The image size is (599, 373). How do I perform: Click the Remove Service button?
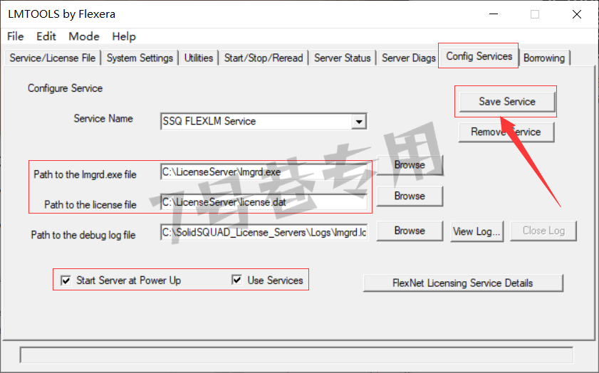pos(506,132)
